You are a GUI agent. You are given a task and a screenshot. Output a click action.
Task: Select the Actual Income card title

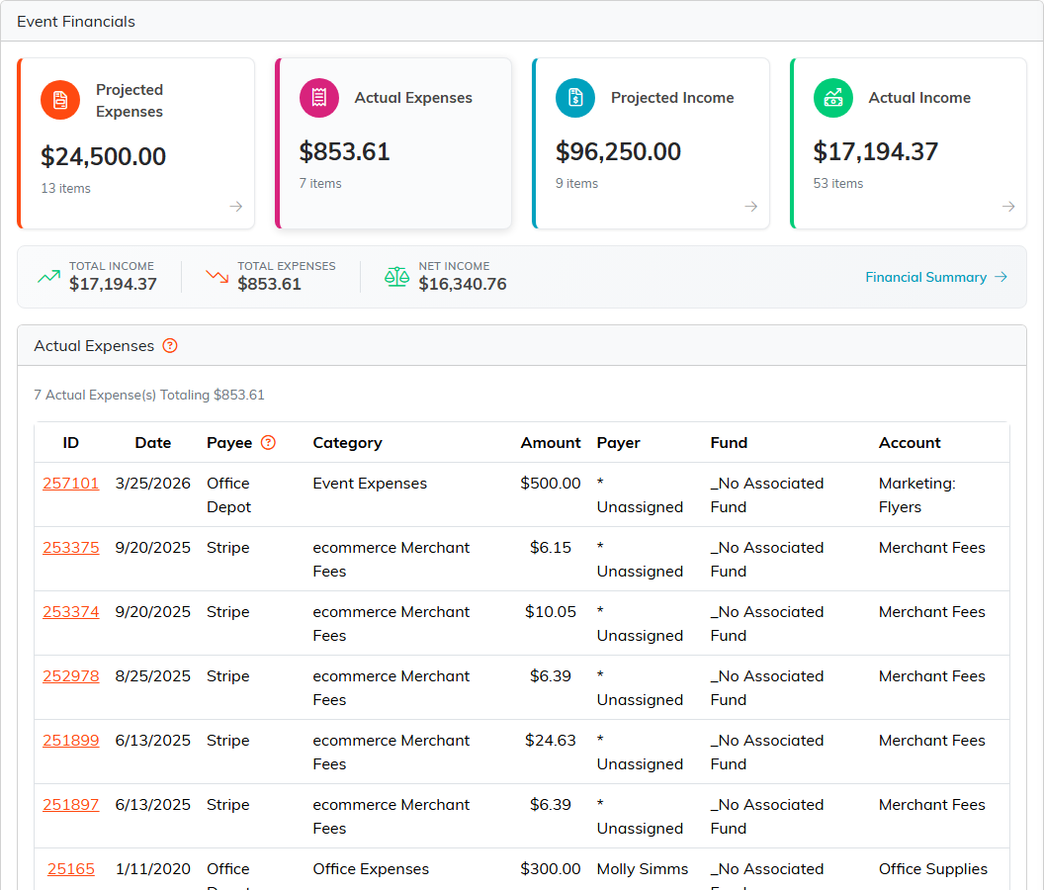click(x=919, y=98)
